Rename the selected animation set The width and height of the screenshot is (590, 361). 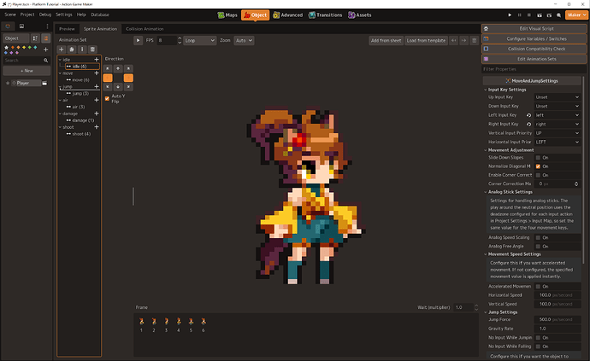point(82,49)
